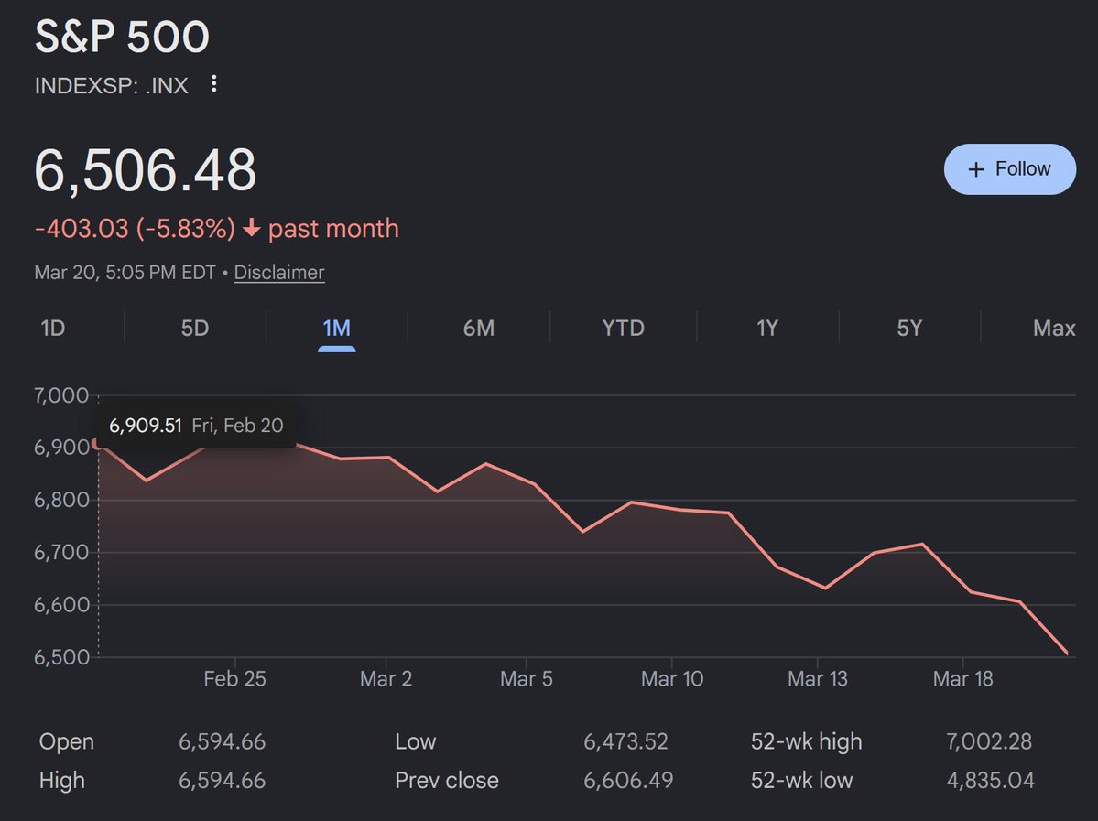Click the Mar 13 axis label
The width and height of the screenshot is (1098, 821).
[817, 678]
